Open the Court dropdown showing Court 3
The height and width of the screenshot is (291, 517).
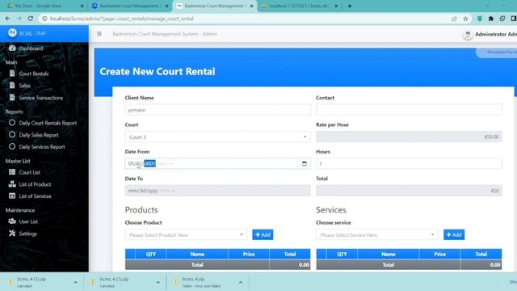(217, 137)
